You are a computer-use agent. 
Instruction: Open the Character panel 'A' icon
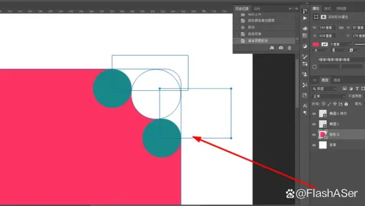[305, 106]
